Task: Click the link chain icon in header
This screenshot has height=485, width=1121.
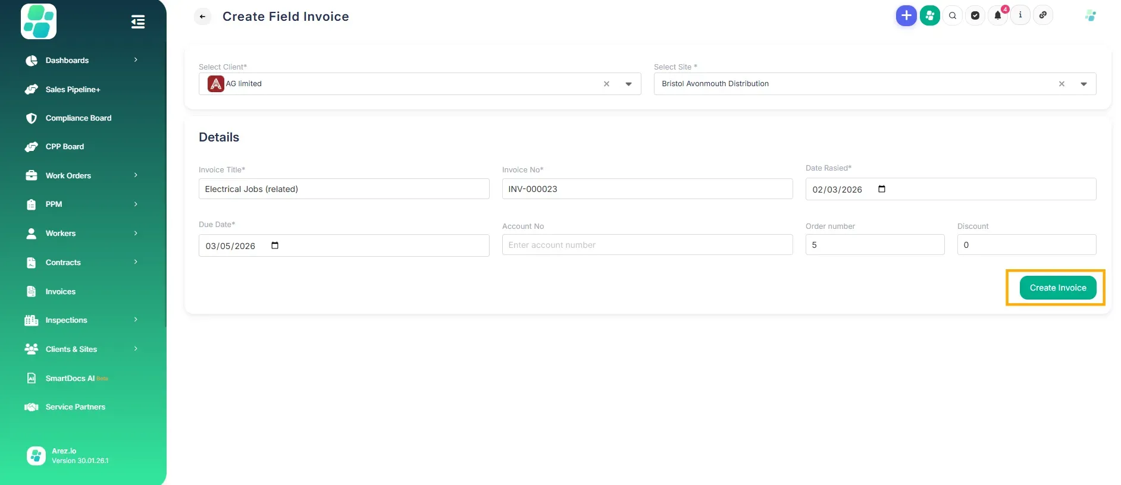Action: coord(1043,15)
